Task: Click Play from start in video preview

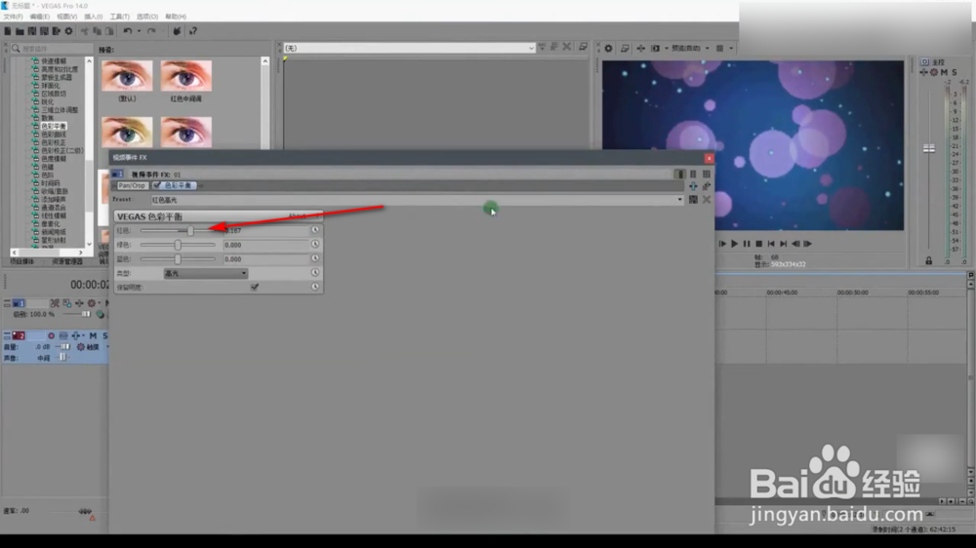Action: (722, 244)
